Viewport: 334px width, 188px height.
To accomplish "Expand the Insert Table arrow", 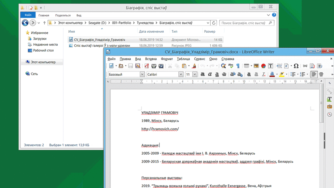I will [251, 66].
